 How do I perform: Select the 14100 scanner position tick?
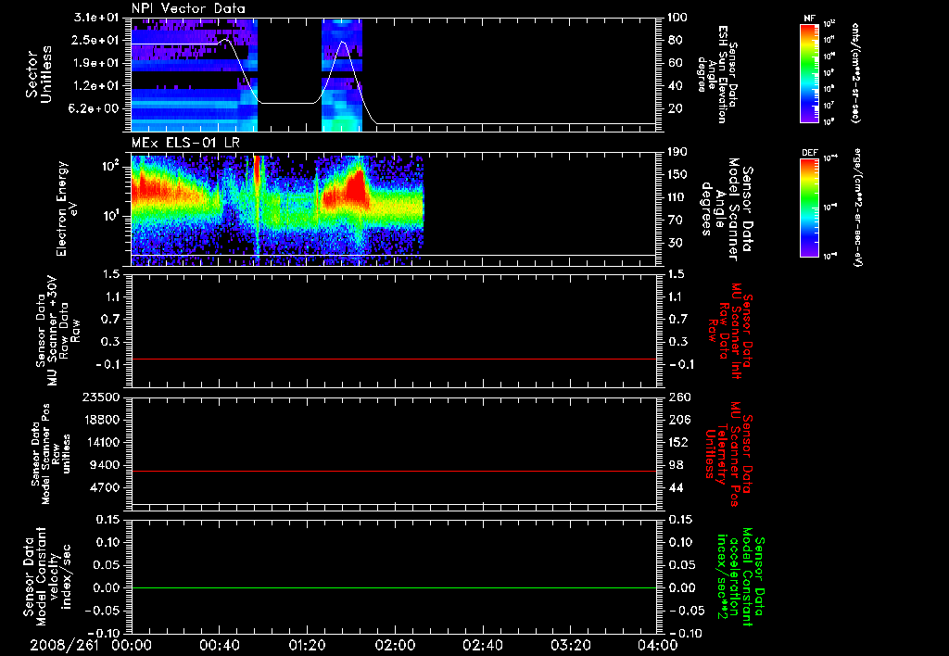click(101, 442)
